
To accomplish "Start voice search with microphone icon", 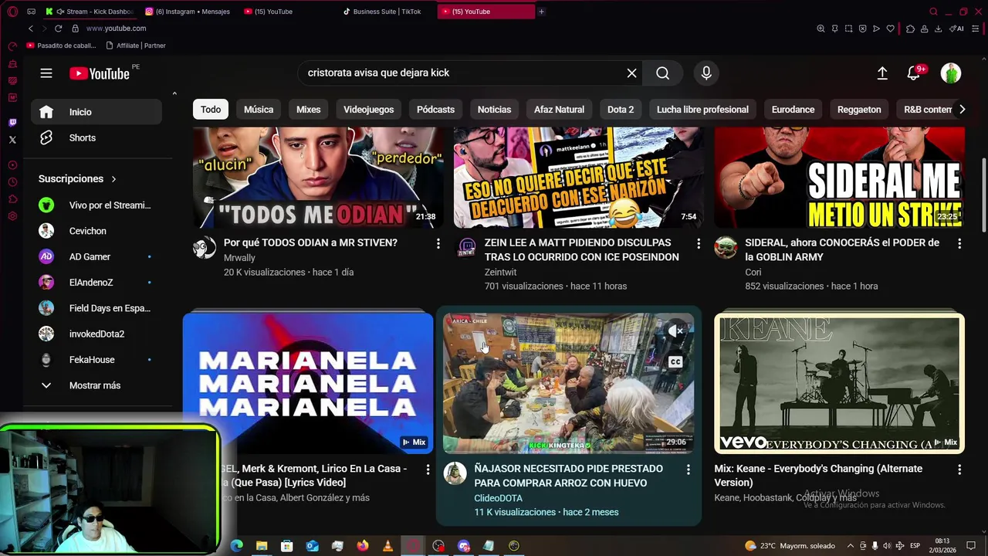I will point(706,73).
